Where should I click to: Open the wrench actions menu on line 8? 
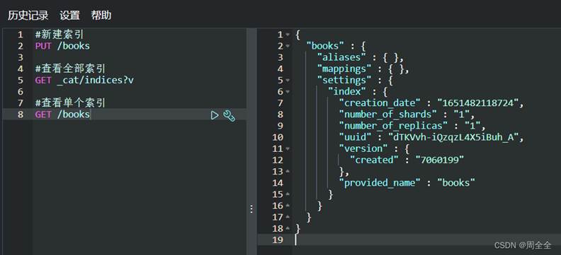[x=229, y=115]
